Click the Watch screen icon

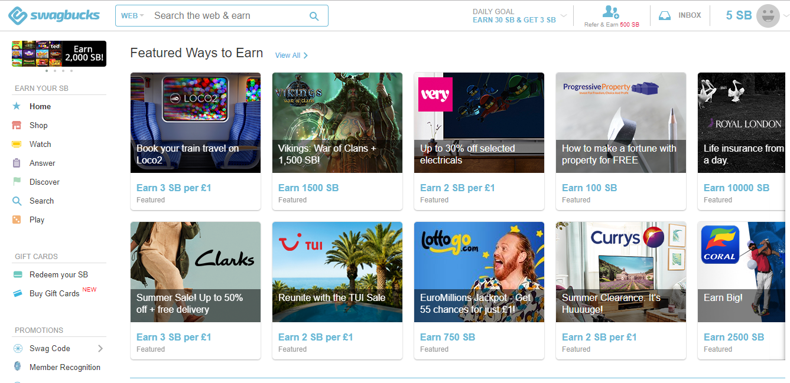point(17,144)
